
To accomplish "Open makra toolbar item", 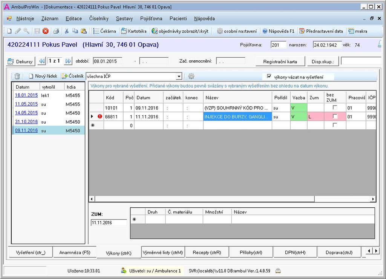I will [x=358, y=31].
